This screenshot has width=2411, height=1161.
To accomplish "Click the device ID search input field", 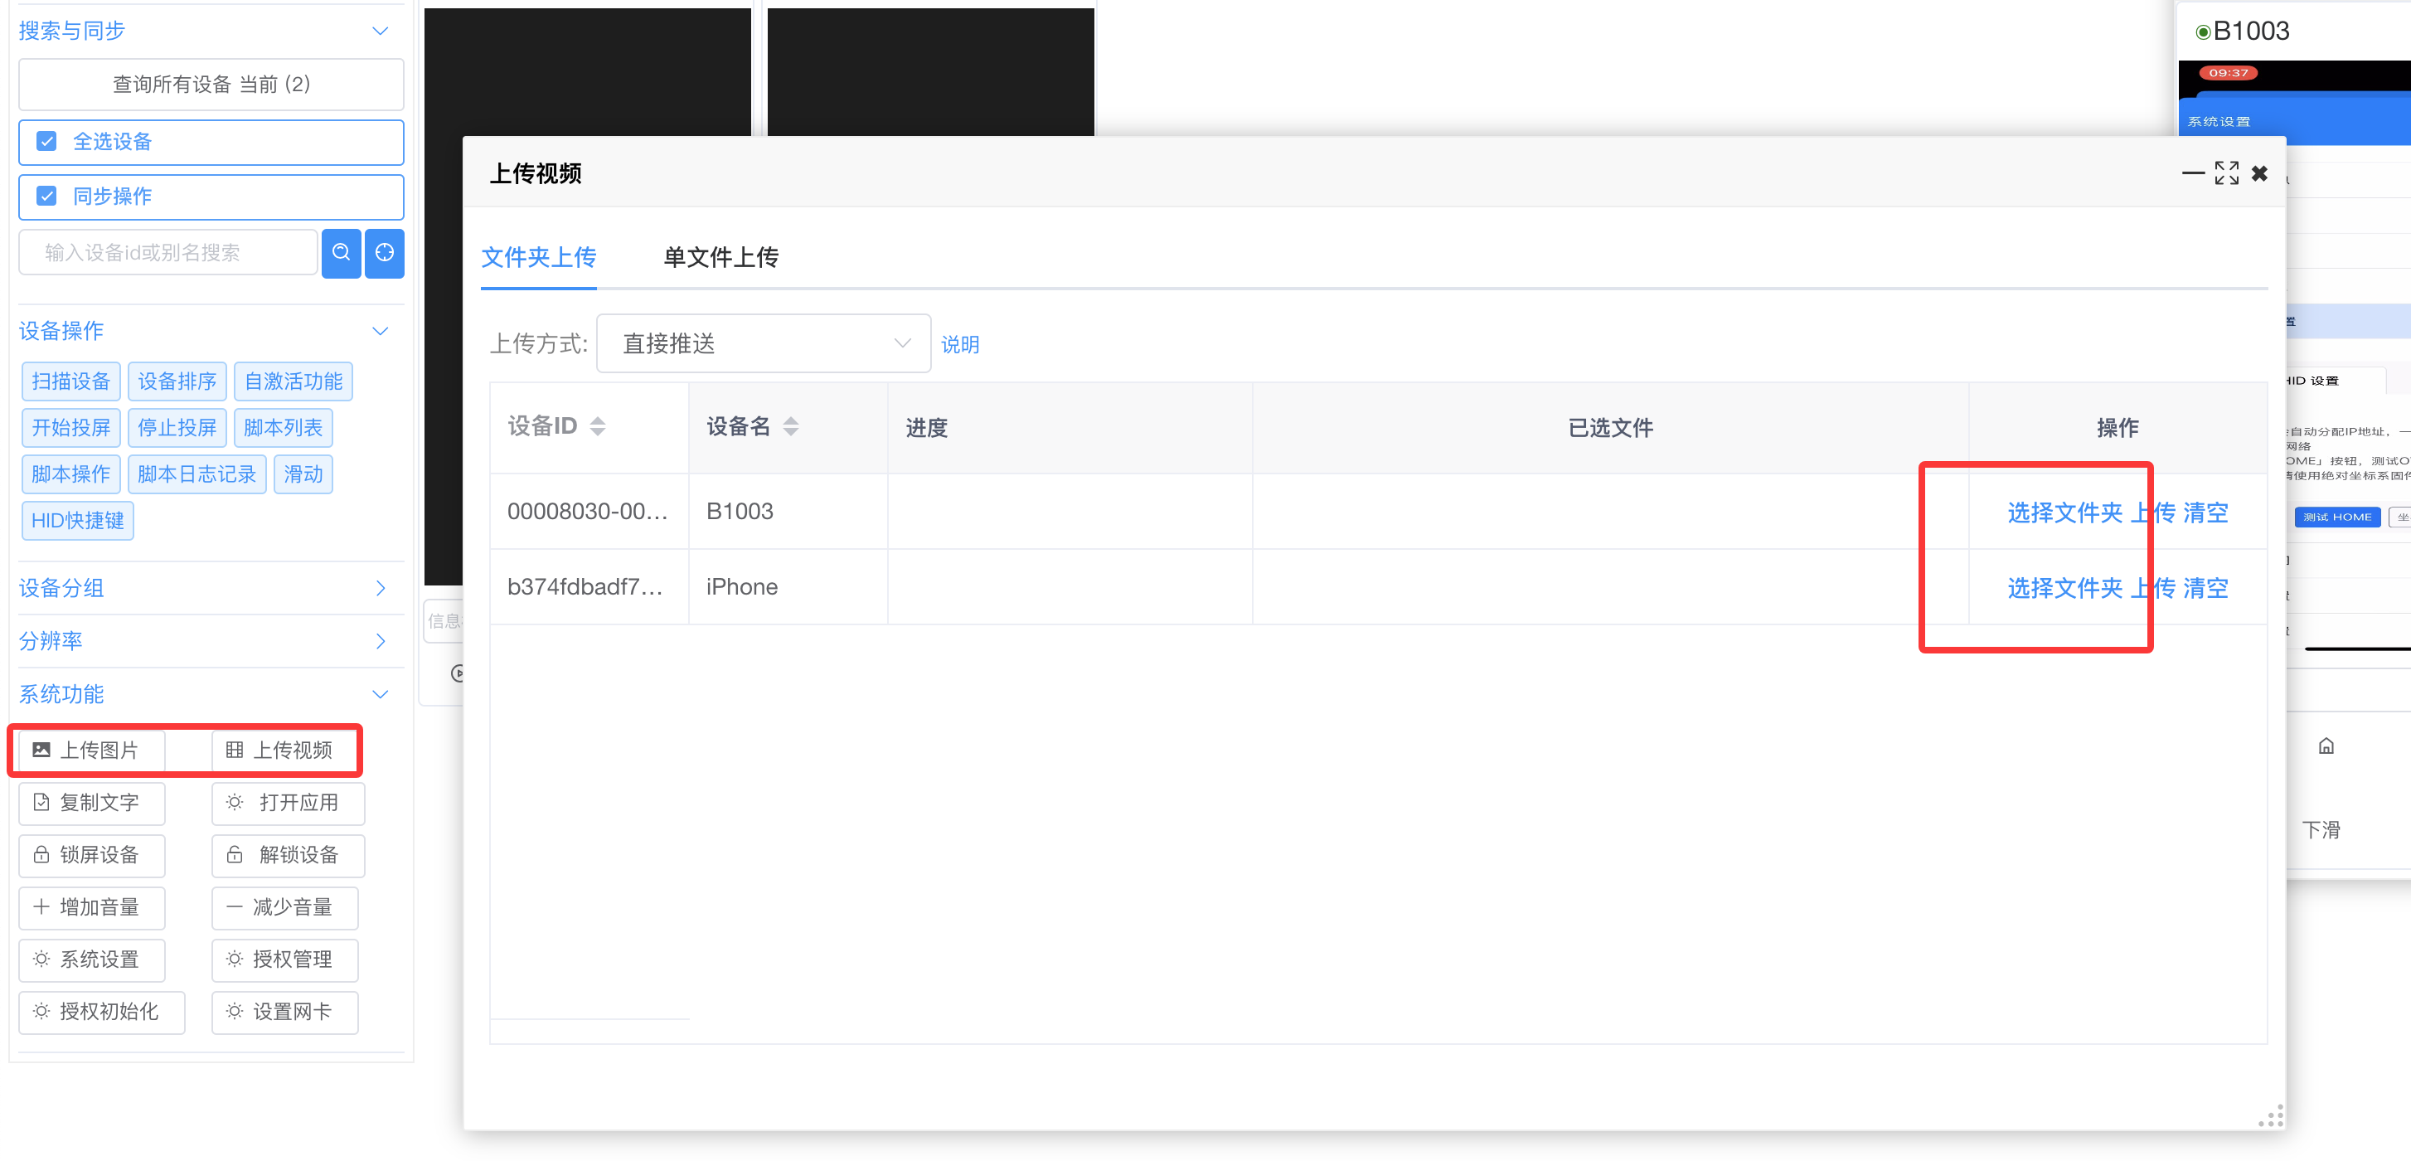I will (168, 252).
